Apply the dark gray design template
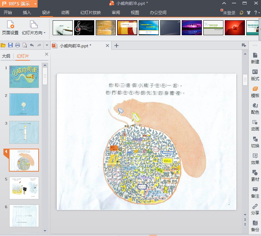Viewport: 261px width, 236px height. (x=170, y=28)
